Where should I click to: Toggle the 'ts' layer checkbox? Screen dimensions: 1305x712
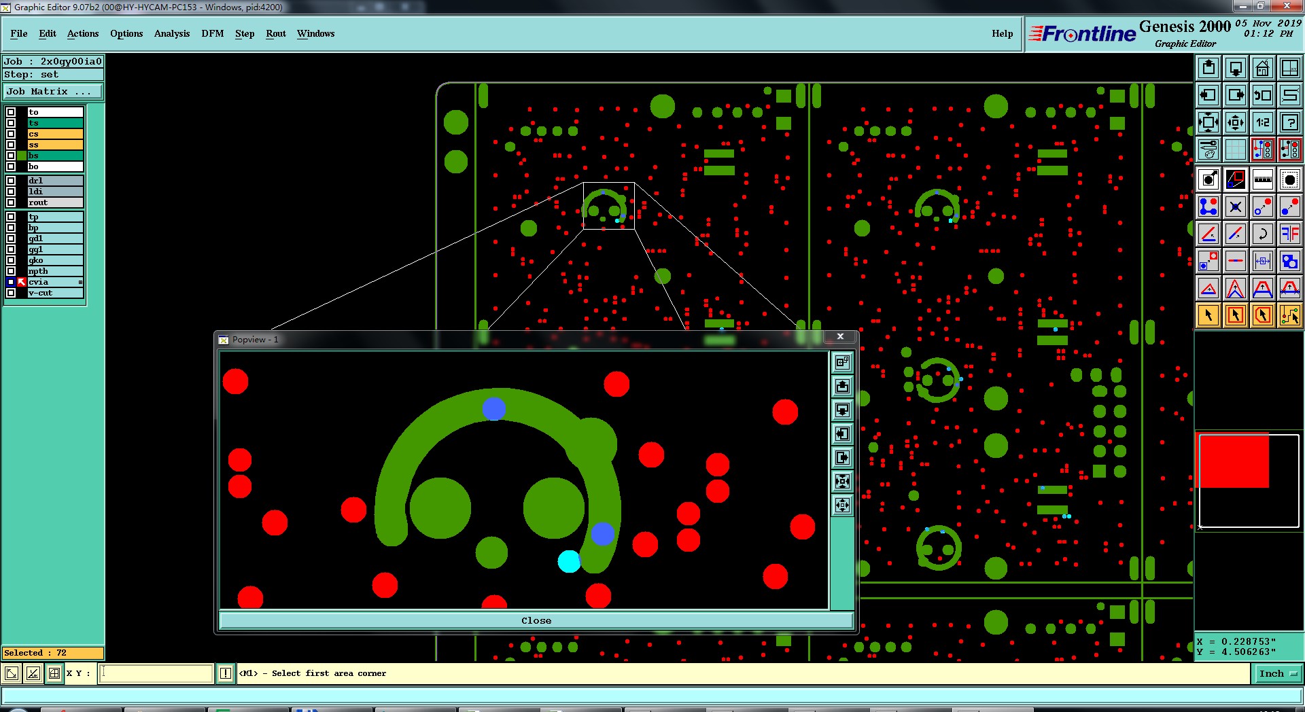point(11,123)
